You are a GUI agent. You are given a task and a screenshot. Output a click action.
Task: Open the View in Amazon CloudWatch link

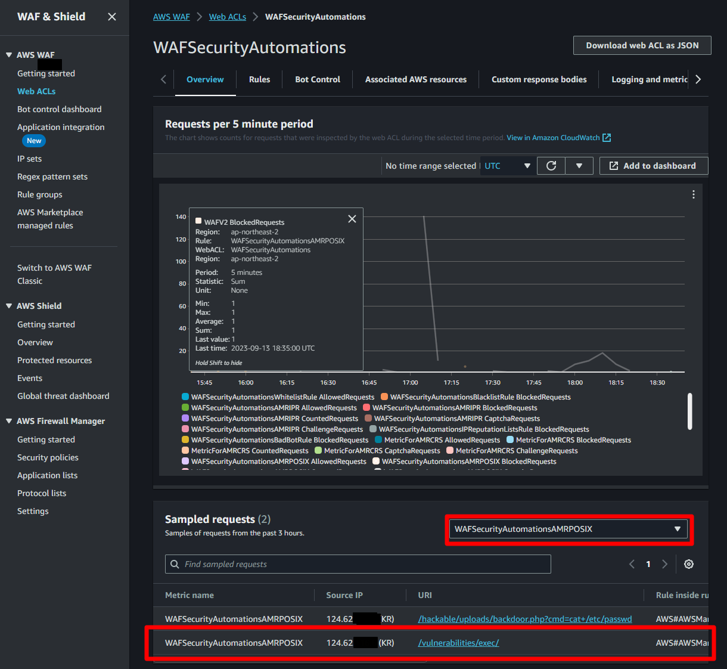[x=553, y=138]
